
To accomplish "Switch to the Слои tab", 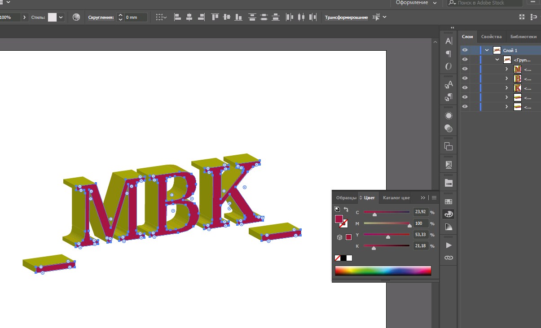I will (x=467, y=37).
